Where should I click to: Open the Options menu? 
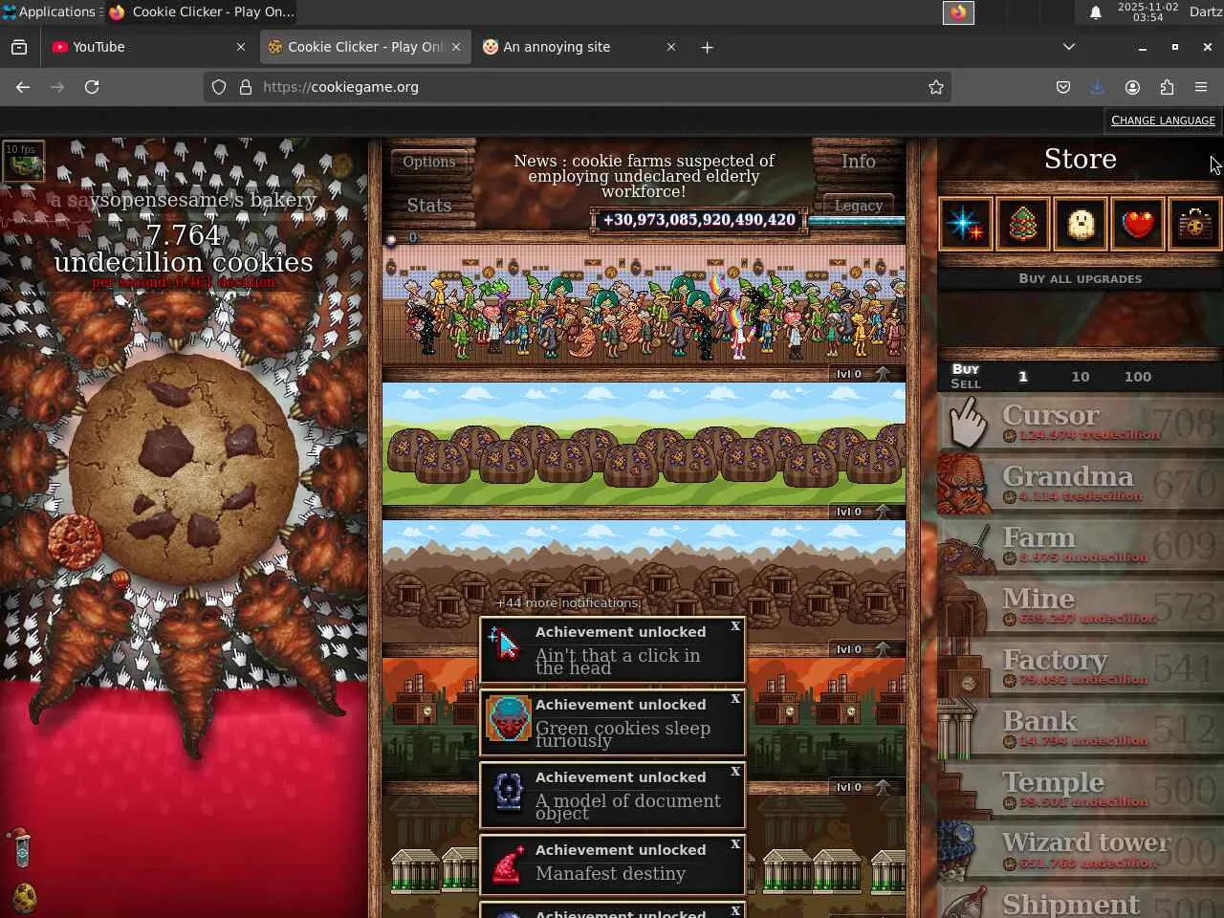pos(429,162)
